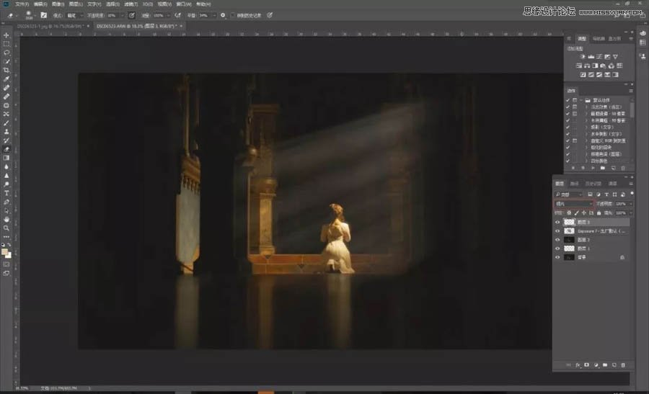Select the Hand tool

click(x=6, y=219)
